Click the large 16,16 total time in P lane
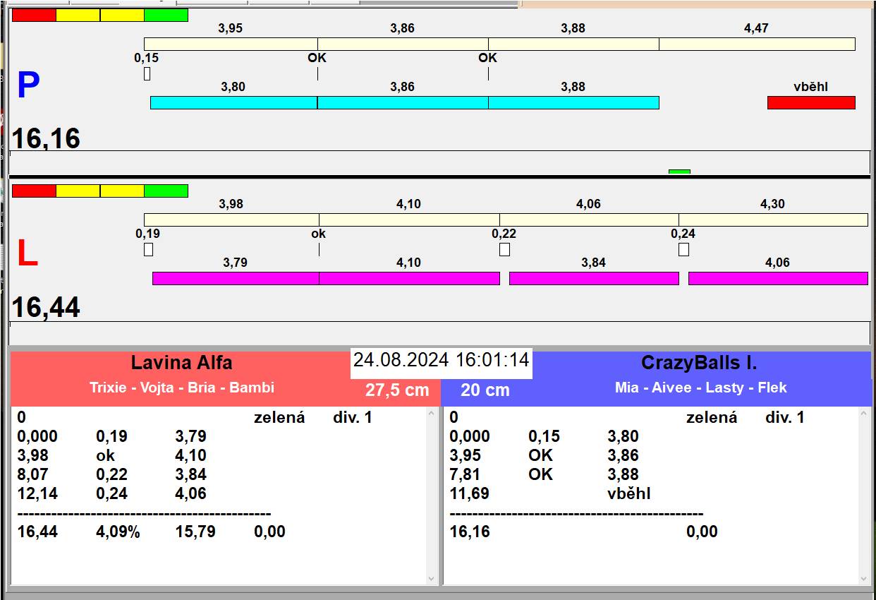The height and width of the screenshot is (600, 876). click(x=46, y=138)
